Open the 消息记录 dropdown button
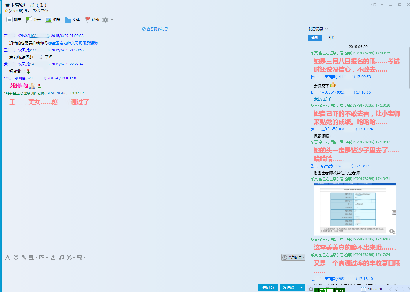The height and width of the screenshot is (292, 410). pyautogui.click(x=293, y=257)
